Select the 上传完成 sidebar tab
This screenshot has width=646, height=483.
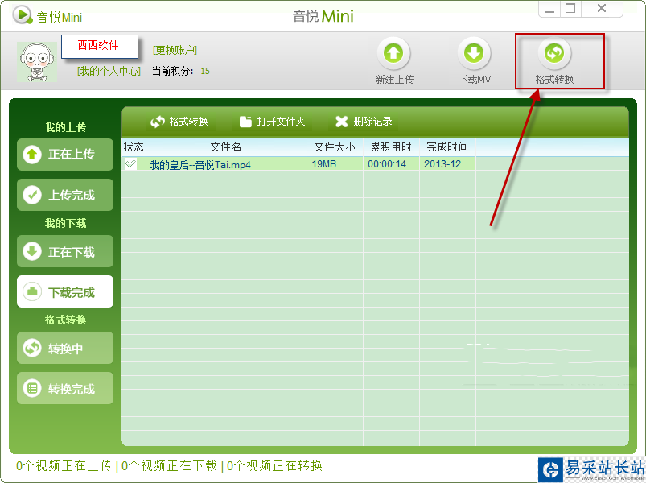pyautogui.click(x=65, y=195)
